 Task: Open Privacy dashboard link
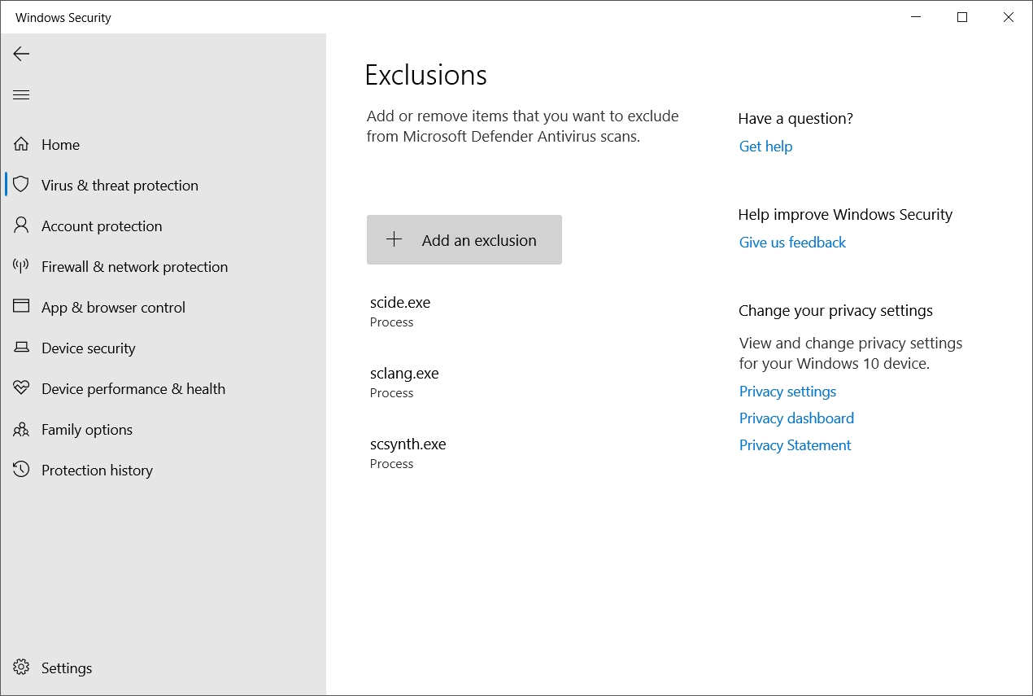pos(796,418)
